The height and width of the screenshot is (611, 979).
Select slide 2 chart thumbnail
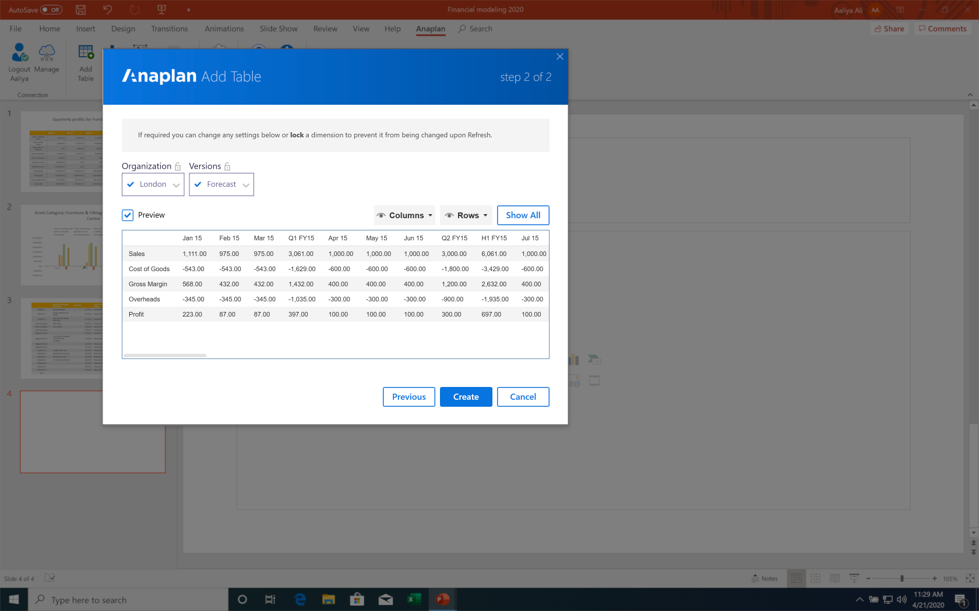pos(62,244)
